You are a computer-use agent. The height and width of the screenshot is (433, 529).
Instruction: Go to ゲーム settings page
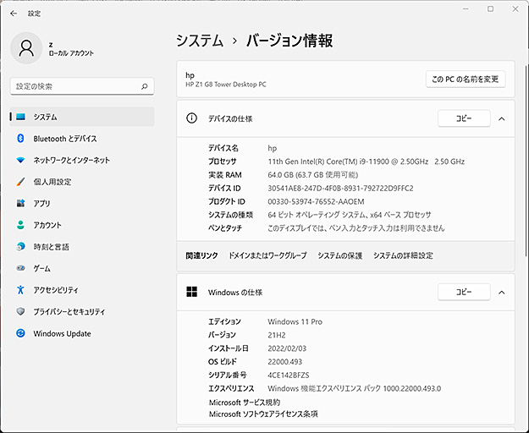coord(41,269)
